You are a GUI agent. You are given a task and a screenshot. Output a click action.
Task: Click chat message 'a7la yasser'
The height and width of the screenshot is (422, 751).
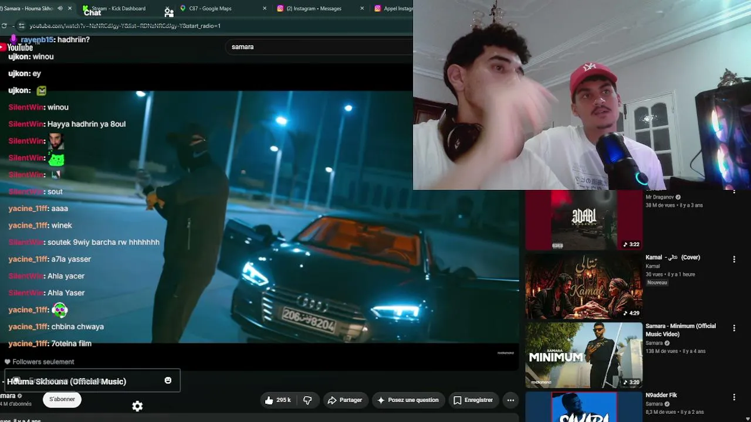[71, 259]
